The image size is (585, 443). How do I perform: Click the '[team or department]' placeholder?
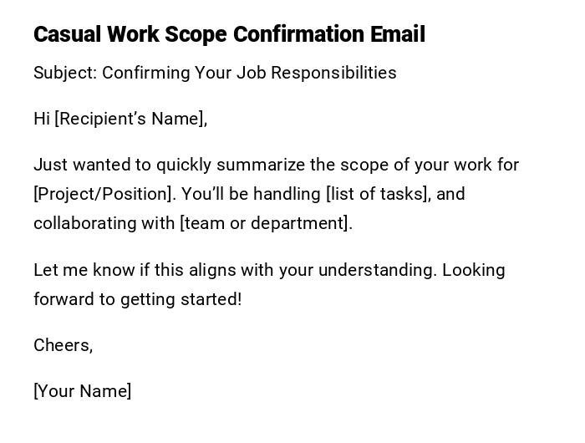tap(266, 223)
